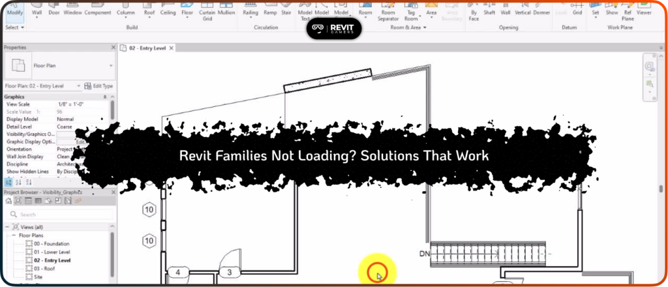Screen dimensions: 668x287
Task: Select the Ramp tool
Action: pyautogui.click(x=270, y=9)
